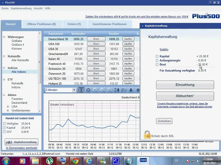
Task: Expand the Großbritannien stocks node
Action: (8, 111)
